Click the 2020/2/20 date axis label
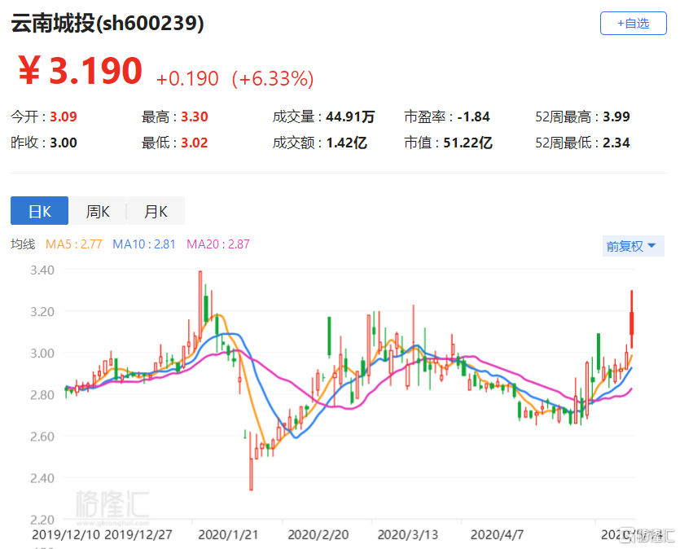 point(318,534)
